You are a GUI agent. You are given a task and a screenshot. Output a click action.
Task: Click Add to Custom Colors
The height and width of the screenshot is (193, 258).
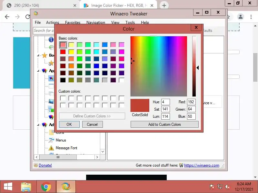pos(164,124)
